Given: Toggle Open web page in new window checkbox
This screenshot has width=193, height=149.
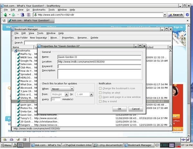Looking at the screenshot, I should pos(100,97).
